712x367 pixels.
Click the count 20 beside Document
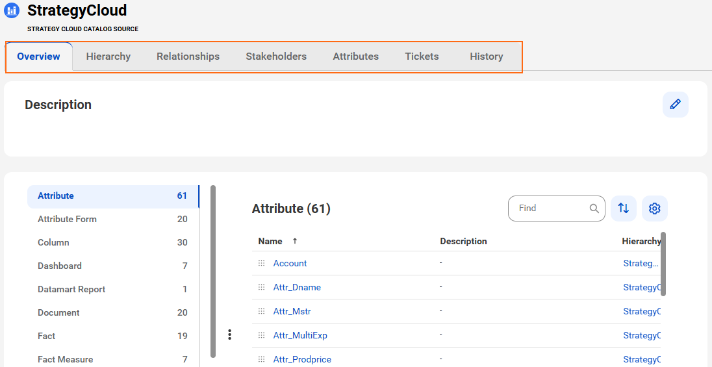click(x=182, y=312)
